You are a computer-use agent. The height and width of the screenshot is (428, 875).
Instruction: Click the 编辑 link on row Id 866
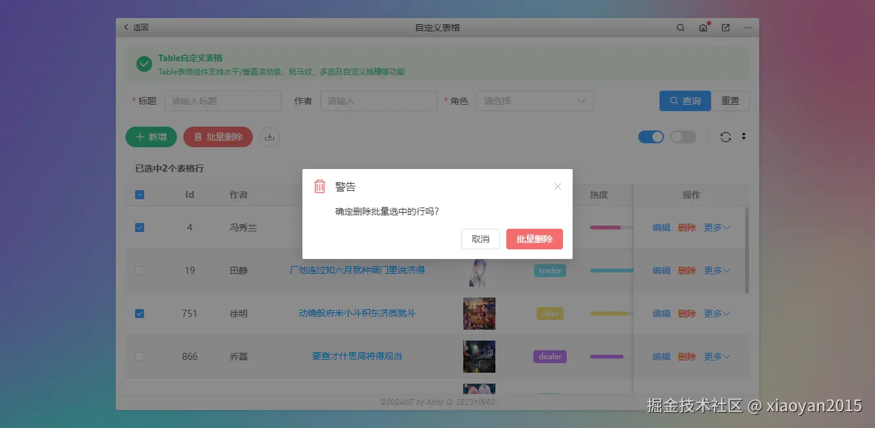coord(661,357)
